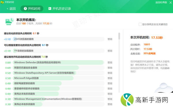Enable 显示系统及安全关键项目 checkbox
Screen dimensions: 173x107
pos(140,24)
